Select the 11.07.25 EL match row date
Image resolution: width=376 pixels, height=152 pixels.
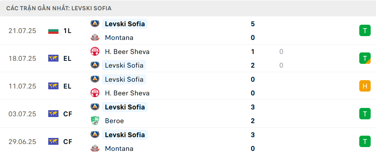22,86
